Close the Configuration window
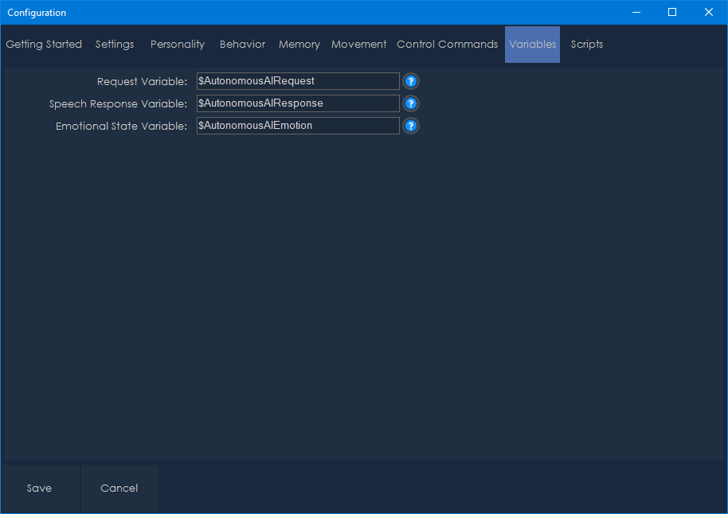728x514 pixels. tap(708, 12)
